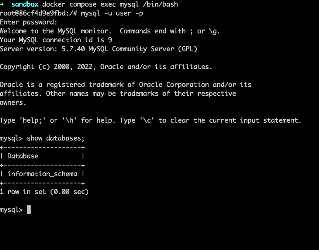Click the cyan 'sandbox' directory name
This screenshot has height=250, width=319.
click(x=25, y=4)
